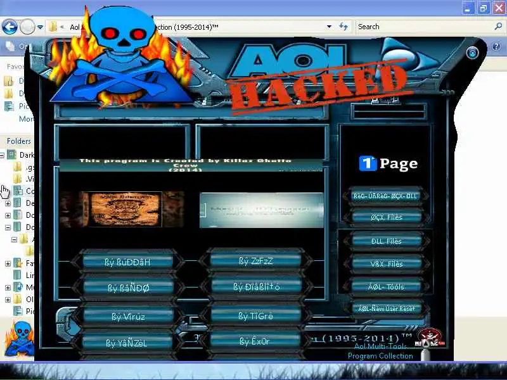Open the By Diablito button

pos(257,286)
